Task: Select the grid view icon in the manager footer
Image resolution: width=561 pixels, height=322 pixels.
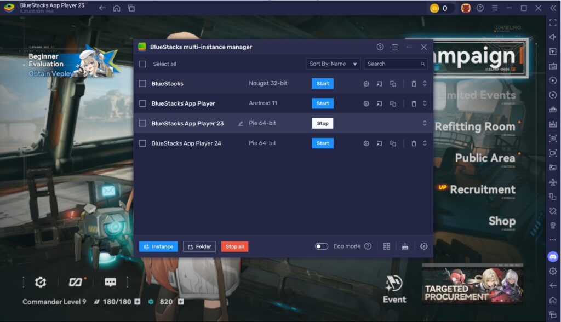Action: click(x=387, y=246)
